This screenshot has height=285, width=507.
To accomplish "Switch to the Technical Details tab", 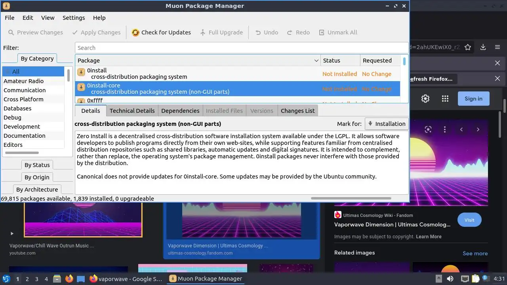I will pyautogui.click(x=132, y=111).
